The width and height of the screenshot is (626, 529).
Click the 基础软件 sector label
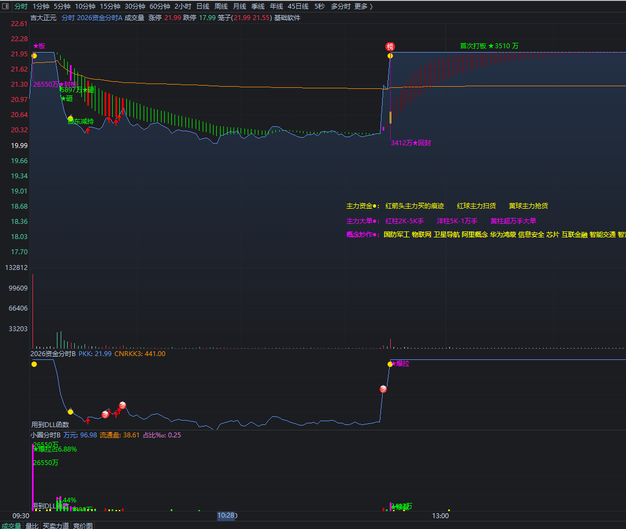pos(287,18)
